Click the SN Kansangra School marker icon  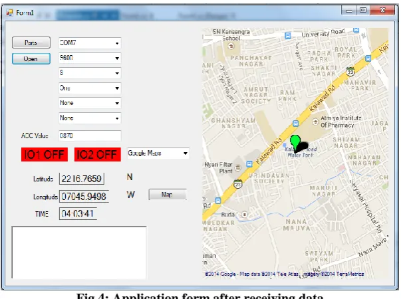click(x=231, y=46)
